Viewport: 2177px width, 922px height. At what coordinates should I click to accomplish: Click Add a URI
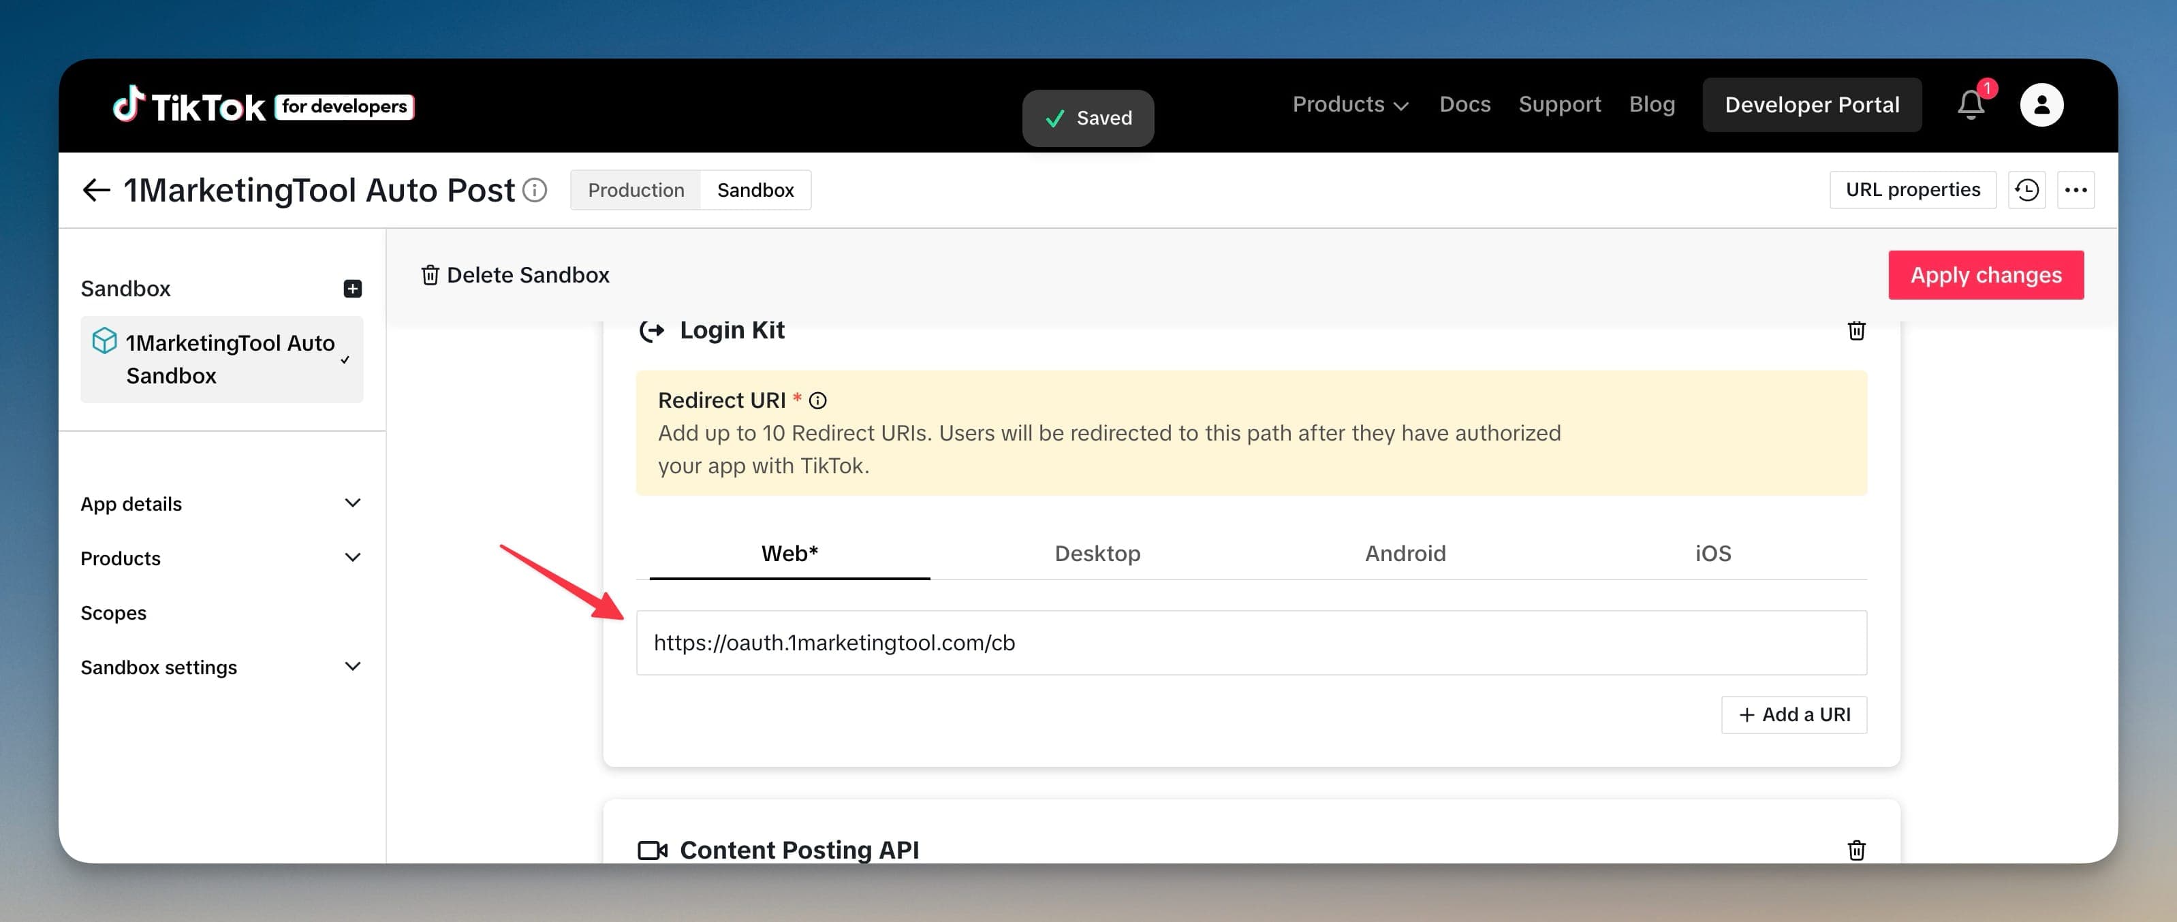pyautogui.click(x=1794, y=715)
